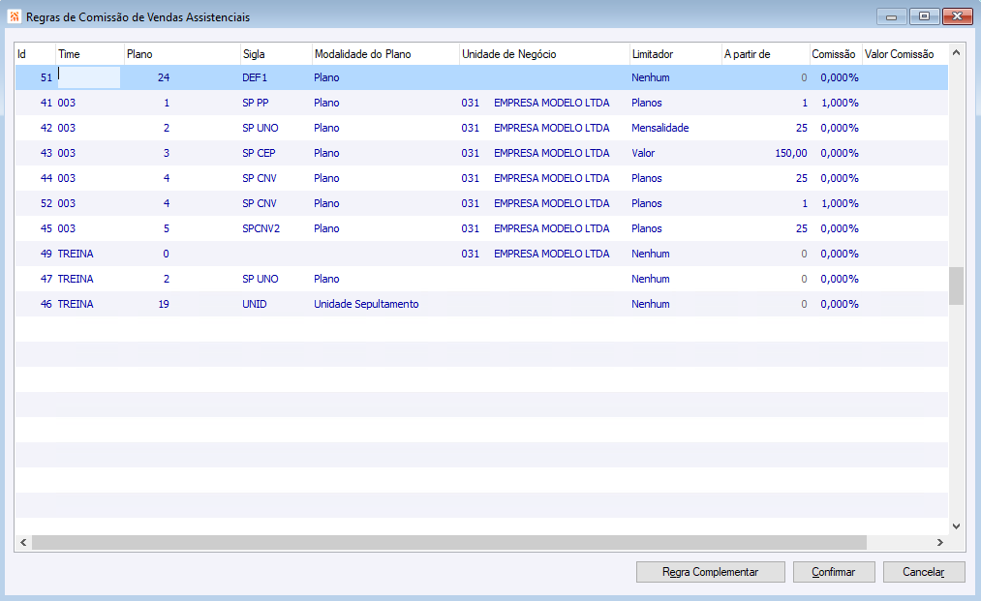The height and width of the screenshot is (601, 981).
Task: Click the horizontal scrollbar thumb
Action: 449,542
